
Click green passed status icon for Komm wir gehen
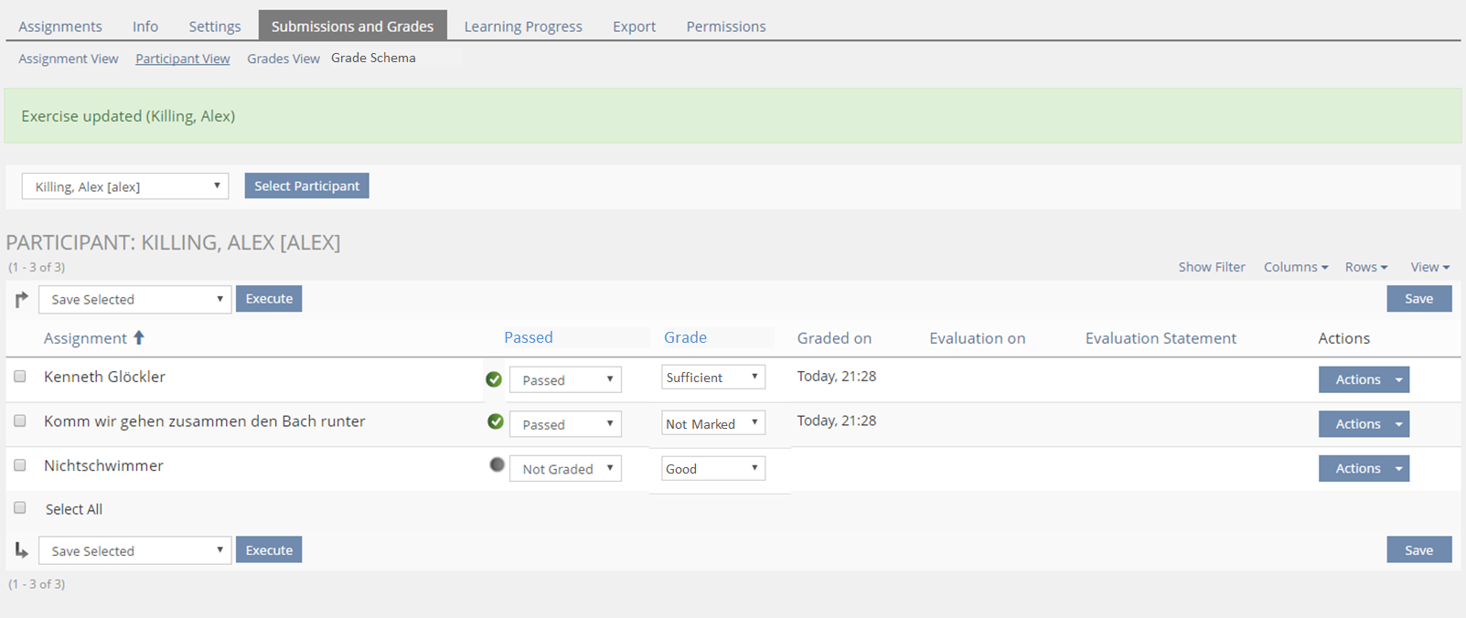pos(495,421)
